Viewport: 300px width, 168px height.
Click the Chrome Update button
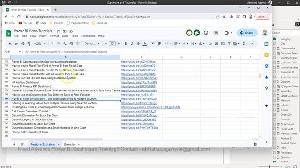pyautogui.click(x=262, y=17)
